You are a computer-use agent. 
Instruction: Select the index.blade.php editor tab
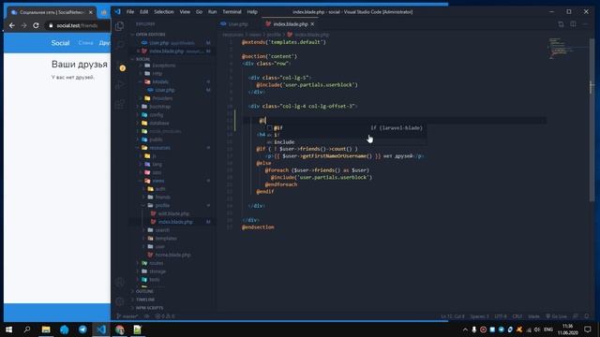pos(290,24)
